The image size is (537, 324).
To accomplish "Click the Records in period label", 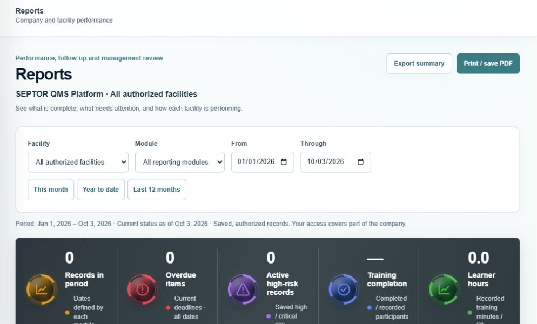I will 84,280.
